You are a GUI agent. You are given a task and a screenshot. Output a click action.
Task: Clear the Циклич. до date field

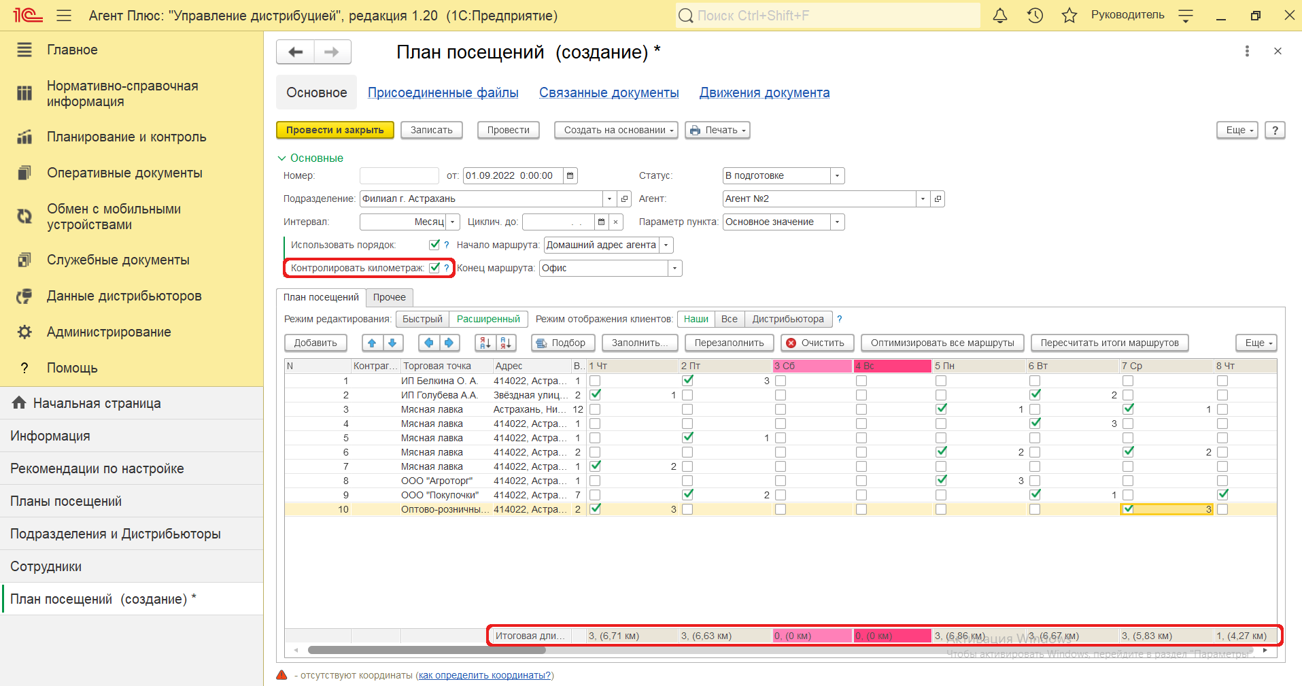tap(615, 222)
